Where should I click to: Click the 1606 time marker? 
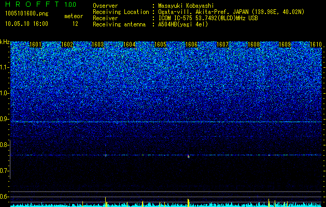(191, 45)
